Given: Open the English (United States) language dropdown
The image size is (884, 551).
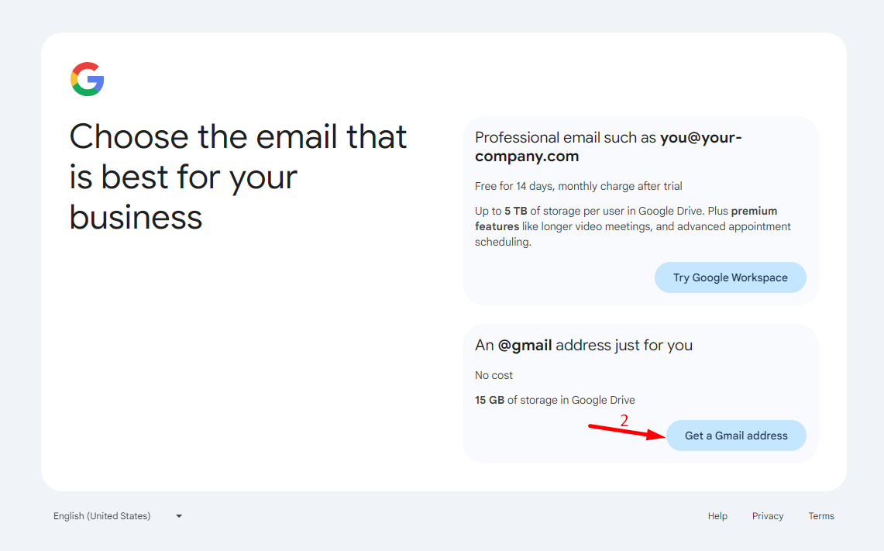Looking at the screenshot, I should click(x=102, y=516).
